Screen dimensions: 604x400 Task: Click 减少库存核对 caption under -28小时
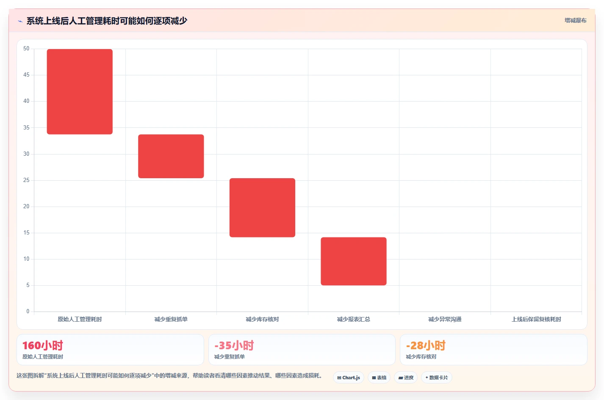coord(421,357)
